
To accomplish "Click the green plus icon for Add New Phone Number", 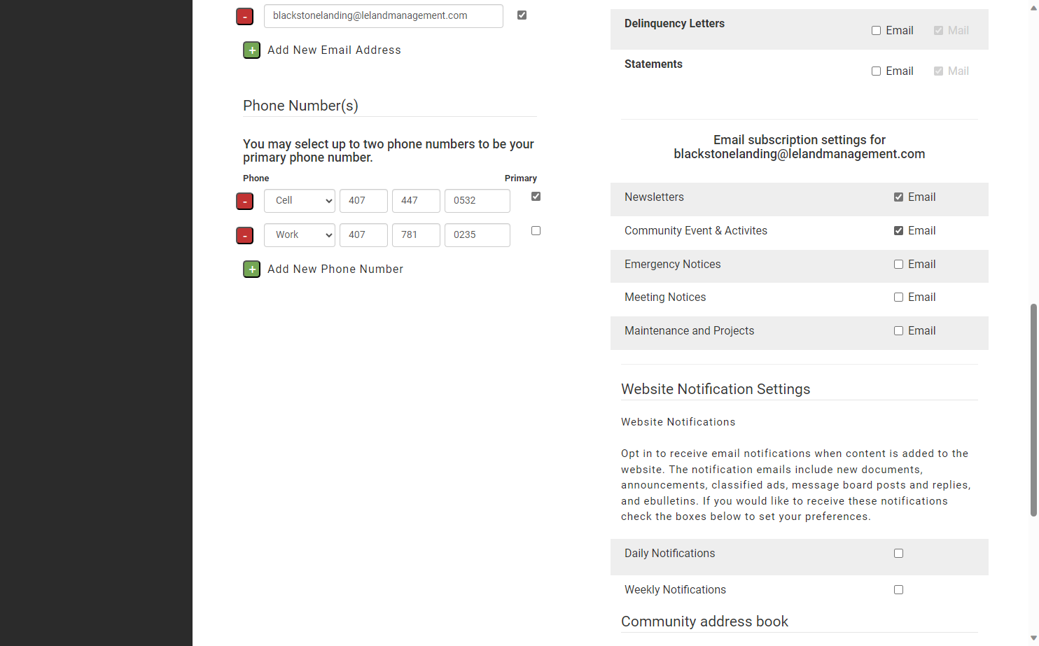I will (x=251, y=269).
